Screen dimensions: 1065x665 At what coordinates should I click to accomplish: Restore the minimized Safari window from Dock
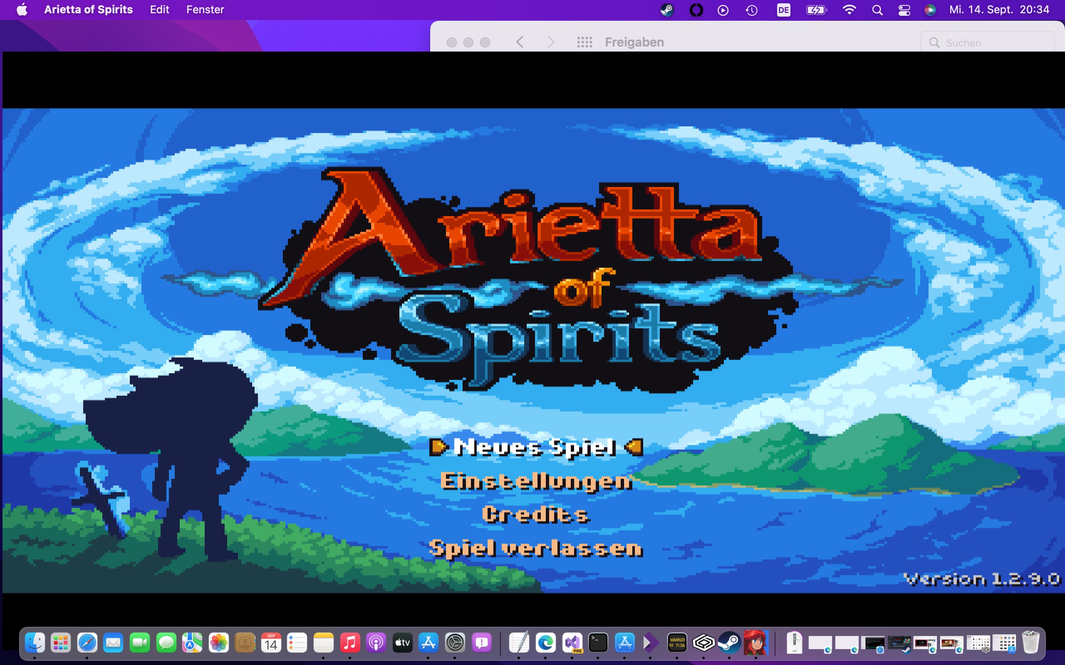(873, 643)
